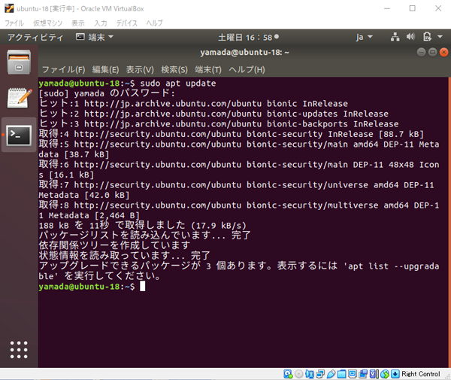This screenshot has height=380, width=451.
Task: Click the VirtualBox title bar app icon
Action: tap(9, 8)
